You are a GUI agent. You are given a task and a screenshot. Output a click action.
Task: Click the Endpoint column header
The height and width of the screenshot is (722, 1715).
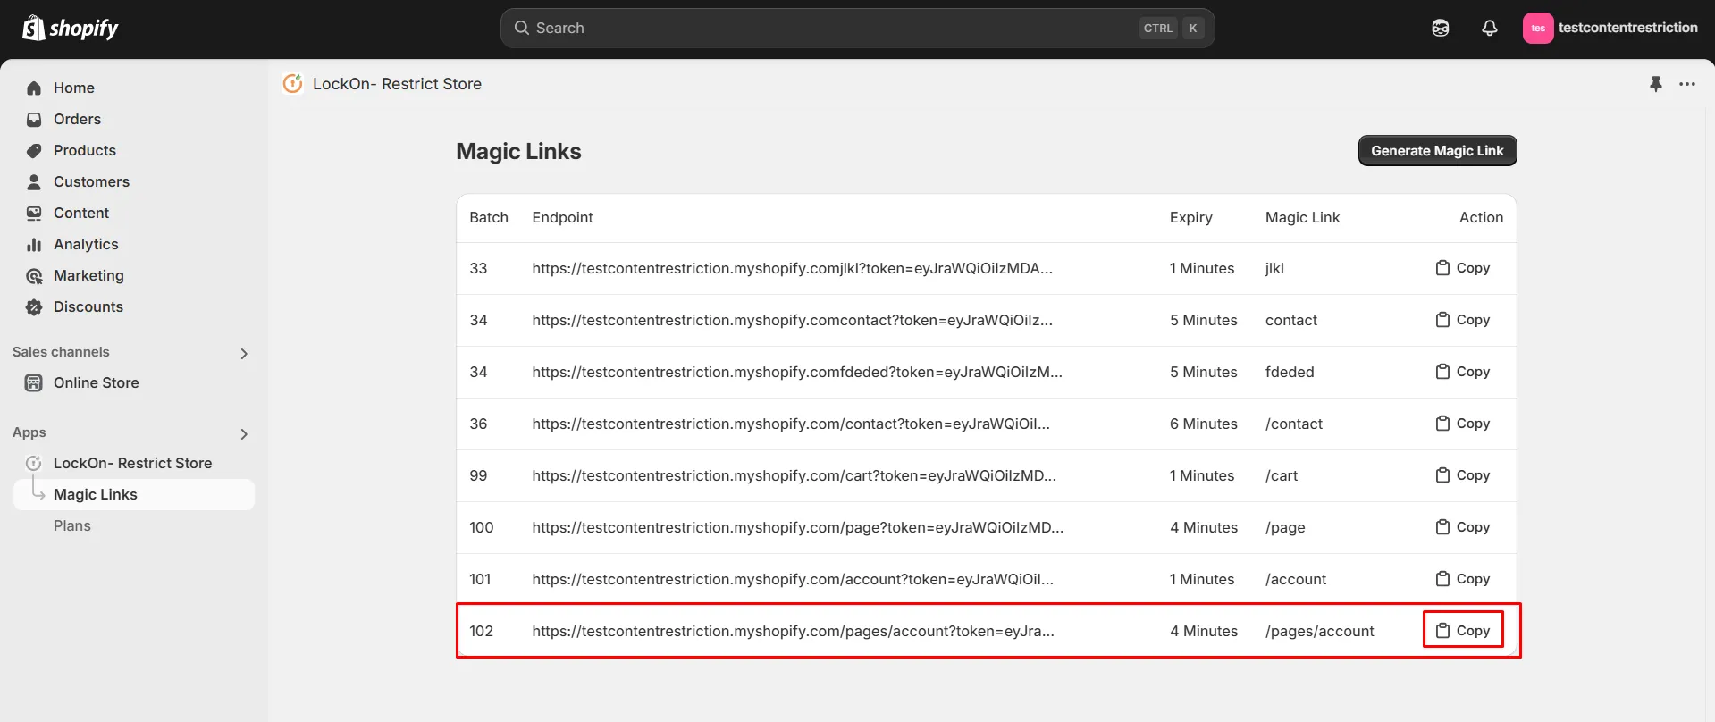point(562,217)
